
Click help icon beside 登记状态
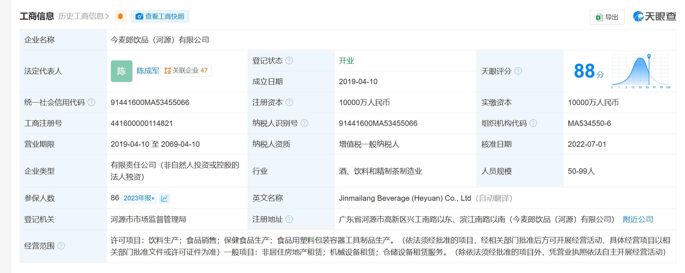(x=289, y=60)
